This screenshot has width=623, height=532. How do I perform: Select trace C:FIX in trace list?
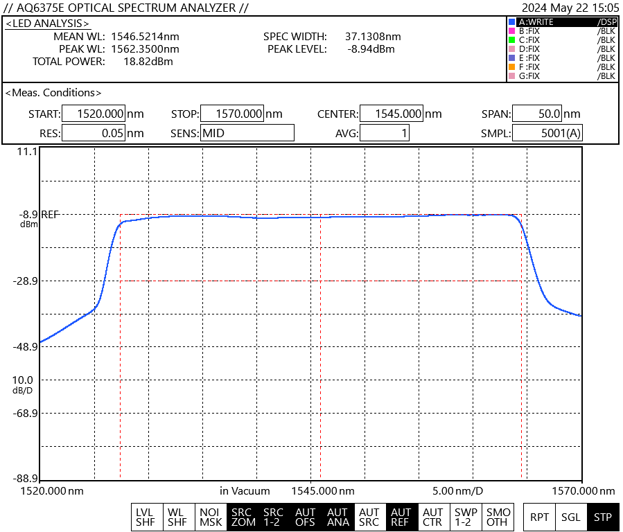(x=561, y=40)
